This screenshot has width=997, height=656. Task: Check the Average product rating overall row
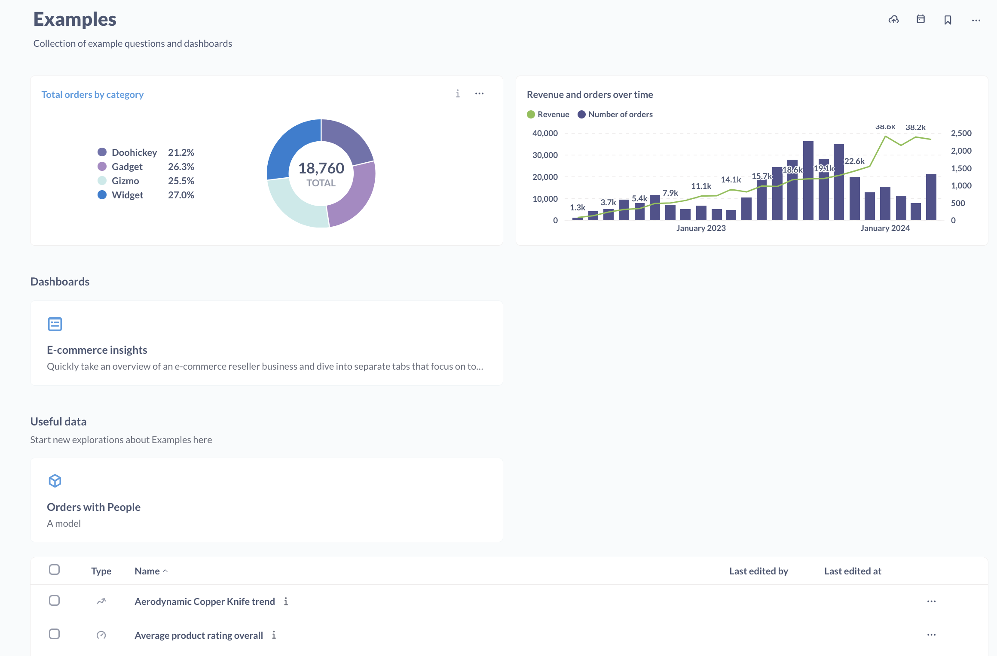pyautogui.click(x=54, y=634)
